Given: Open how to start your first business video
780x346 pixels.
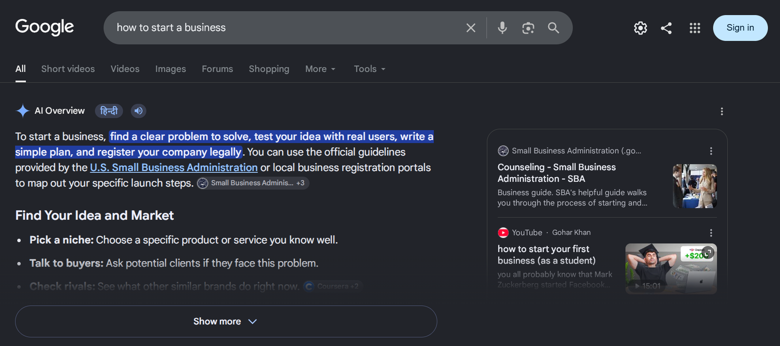Looking at the screenshot, I should (546, 255).
